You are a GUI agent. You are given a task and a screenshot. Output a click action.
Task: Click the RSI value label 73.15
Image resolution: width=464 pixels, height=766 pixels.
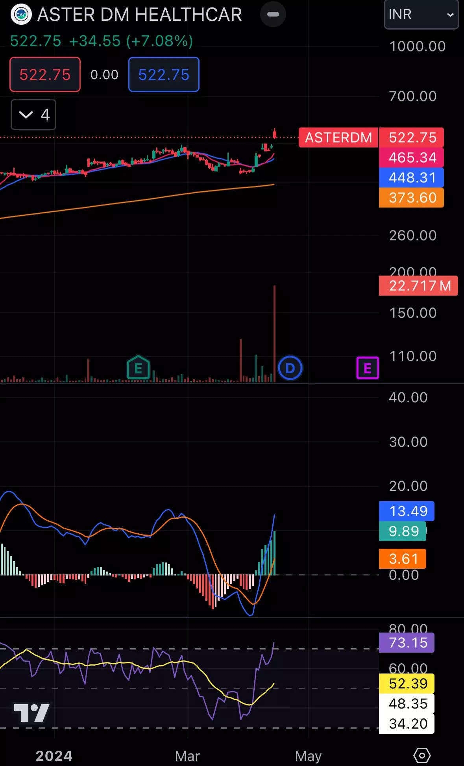coord(407,642)
